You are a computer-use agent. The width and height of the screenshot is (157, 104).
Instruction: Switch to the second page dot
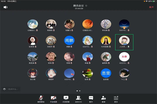pyautogui.click(x=80, y=91)
